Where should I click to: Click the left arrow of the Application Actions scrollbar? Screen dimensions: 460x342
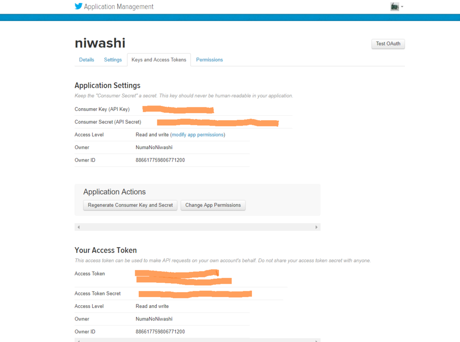(x=79, y=227)
